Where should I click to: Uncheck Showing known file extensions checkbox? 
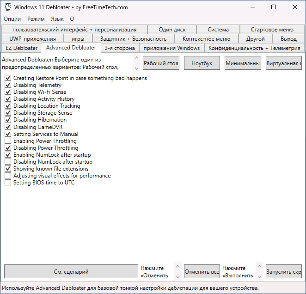[x=8, y=169]
